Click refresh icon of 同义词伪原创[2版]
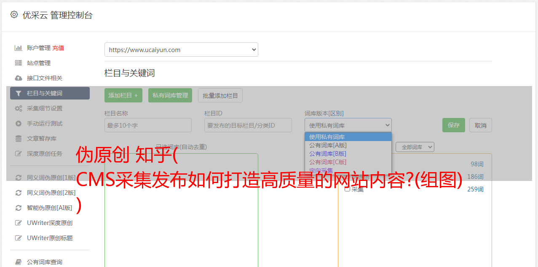Image resolution: width=538 pixels, height=267 pixels. click(x=18, y=193)
